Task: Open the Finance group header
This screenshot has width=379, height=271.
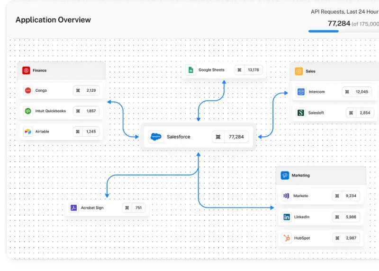Action: tap(62, 70)
